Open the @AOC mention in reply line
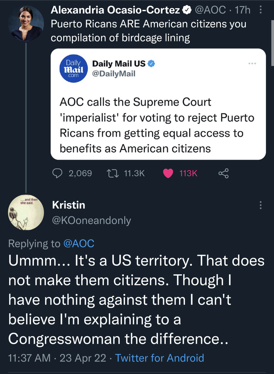 78,243
